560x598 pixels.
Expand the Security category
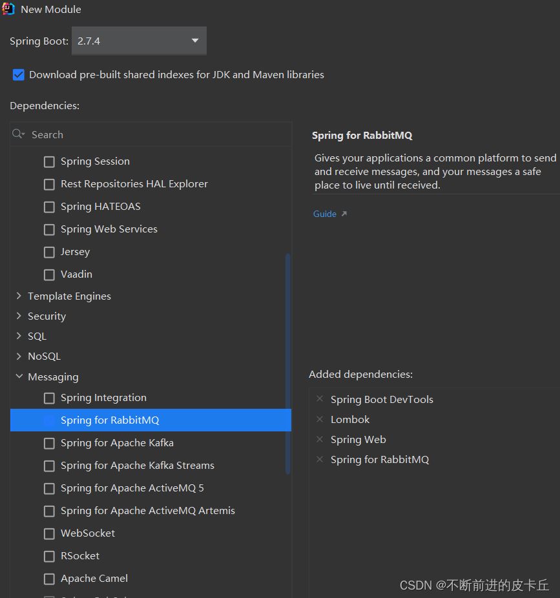pyautogui.click(x=19, y=316)
